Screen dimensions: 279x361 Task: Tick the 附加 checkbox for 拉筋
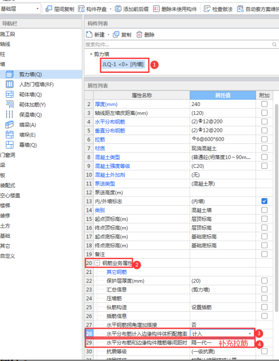coord(264,139)
